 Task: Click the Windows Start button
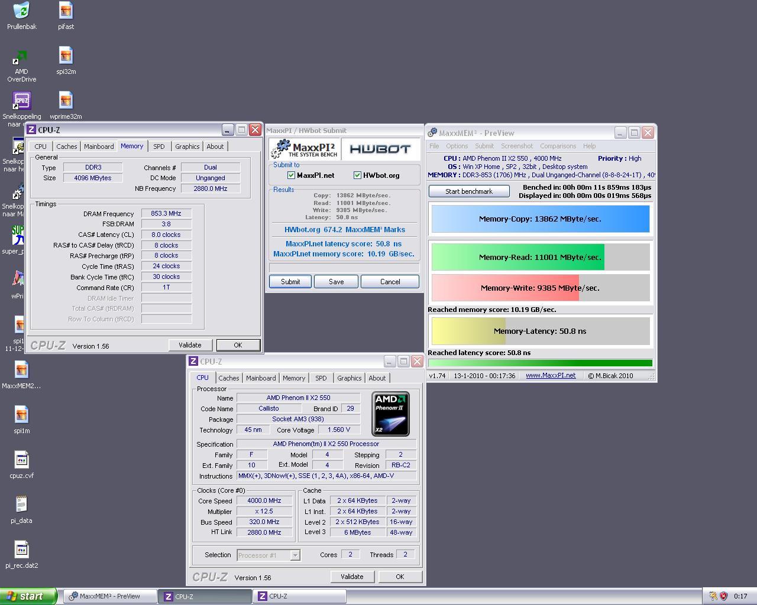(x=28, y=596)
